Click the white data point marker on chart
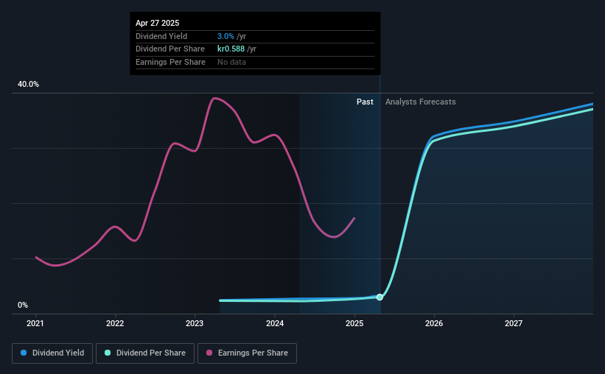605x374 pixels. point(380,297)
